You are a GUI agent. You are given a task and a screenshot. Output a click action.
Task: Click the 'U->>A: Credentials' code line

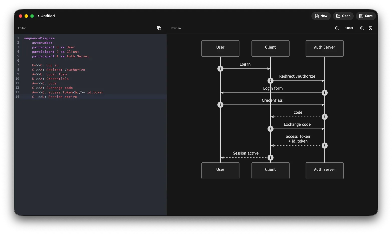click(x=50, y=79)
